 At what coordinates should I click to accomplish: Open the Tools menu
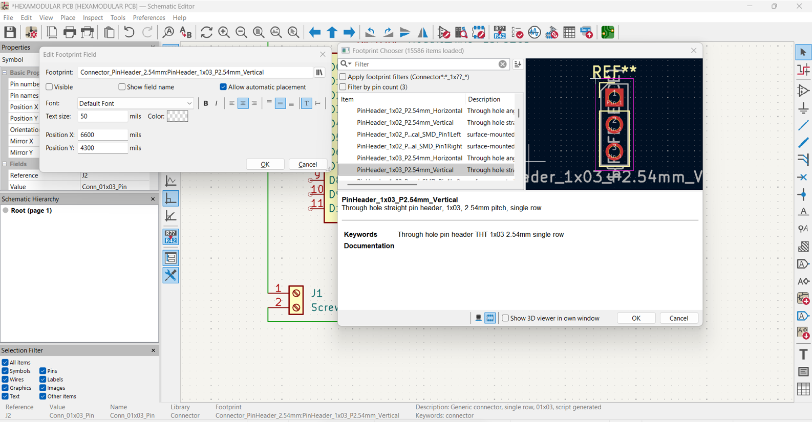click(x=118, y=18)
